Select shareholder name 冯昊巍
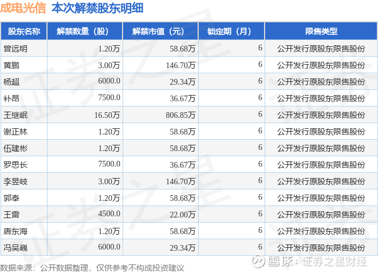The image size is (378, 273). (x=15, y=248)
